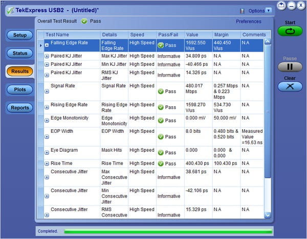Viewport: 307px width, 239px height.
Task: Expand the Rising Edge Rate row
Action: 47,107
